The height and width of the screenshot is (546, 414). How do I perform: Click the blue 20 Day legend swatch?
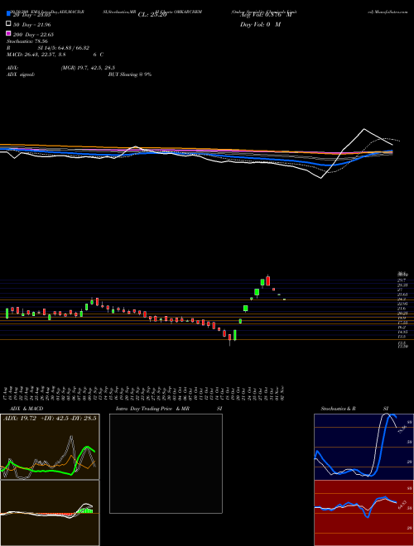(8, 14)
